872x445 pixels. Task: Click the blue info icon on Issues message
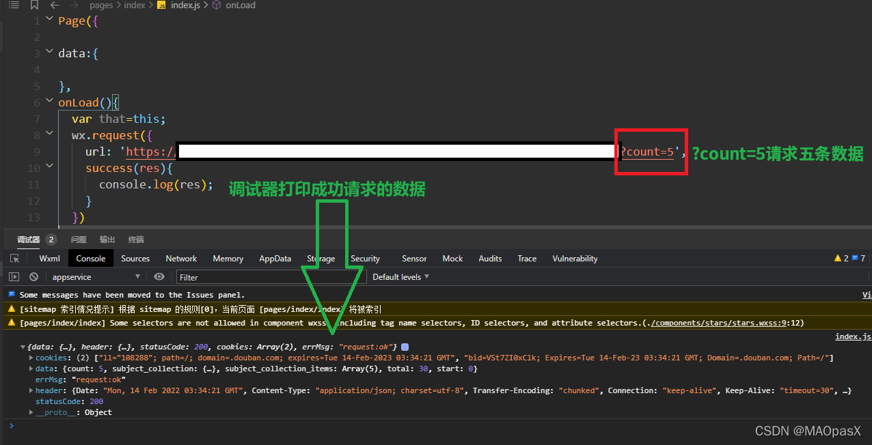pyautogui.click(x=11, y=294)
